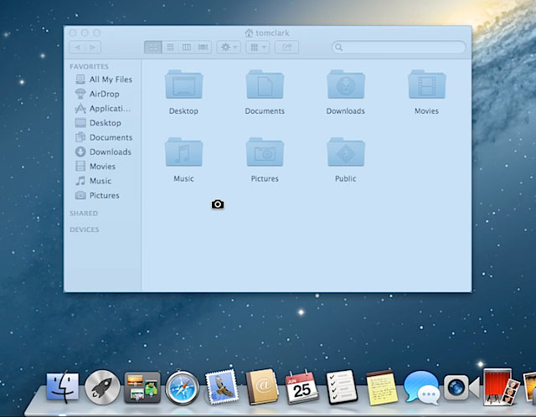Go to Applications in sidebar
536x417 pixels.
tap(102, 108)
